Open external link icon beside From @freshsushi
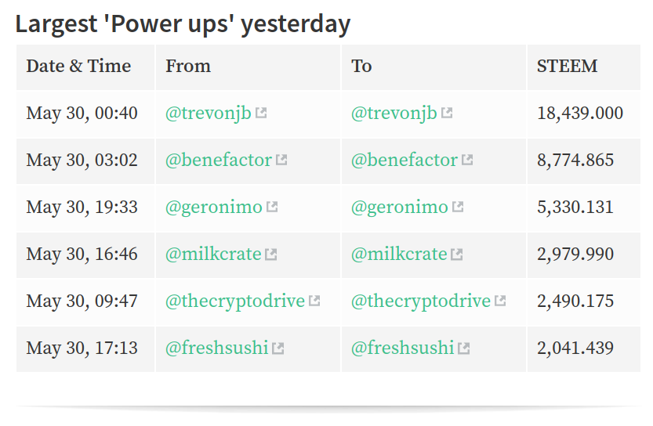Viewport: 653px width, 426px height. coord(278,348)
